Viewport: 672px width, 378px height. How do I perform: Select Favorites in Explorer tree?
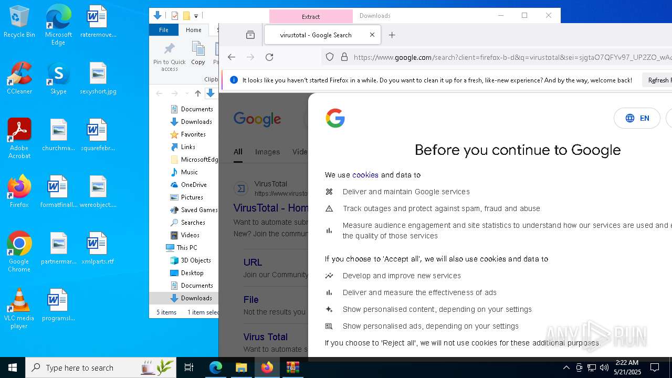coord(188,134)
